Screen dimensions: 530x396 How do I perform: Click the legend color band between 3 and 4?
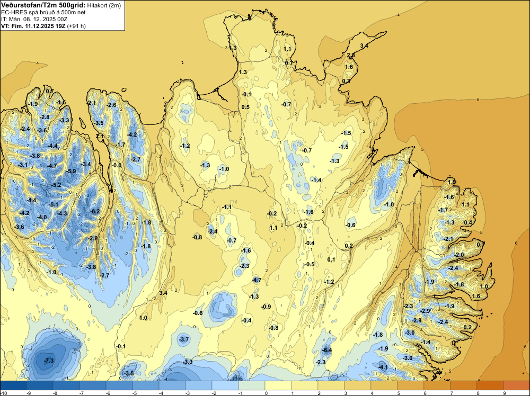358,385
